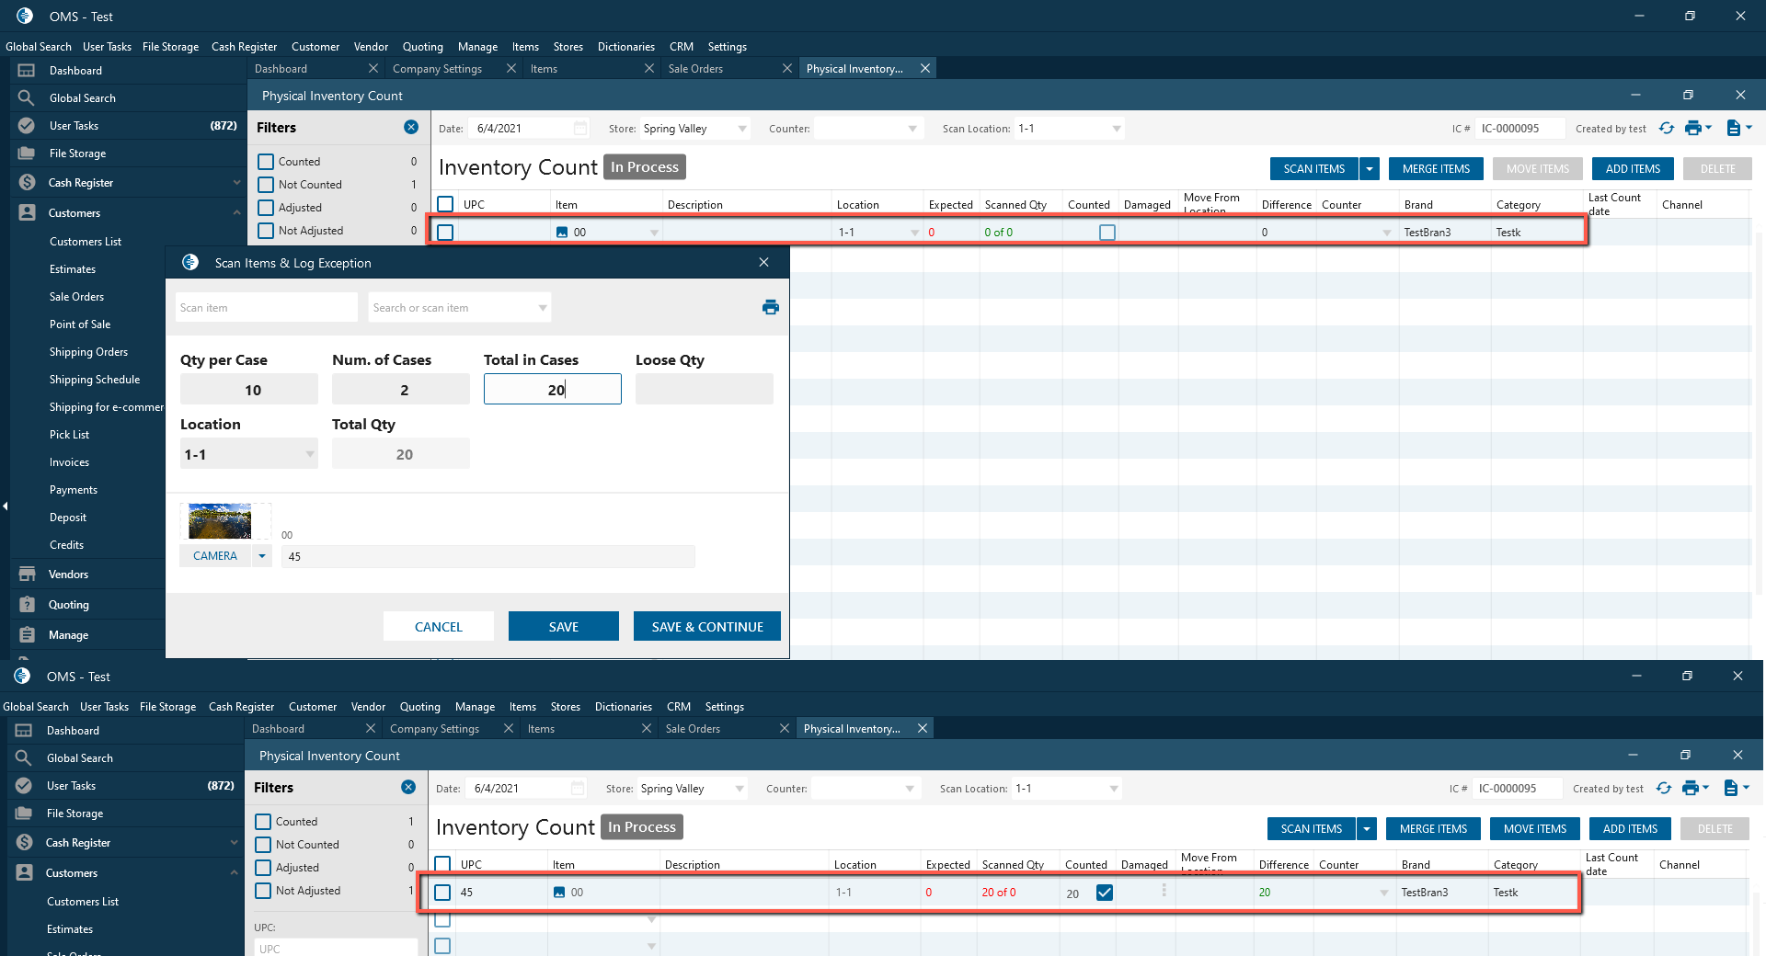1766x956 pixels.
Task: Click Cash Register dollar icon in upper sidebar
Action: tap(26, 183)
